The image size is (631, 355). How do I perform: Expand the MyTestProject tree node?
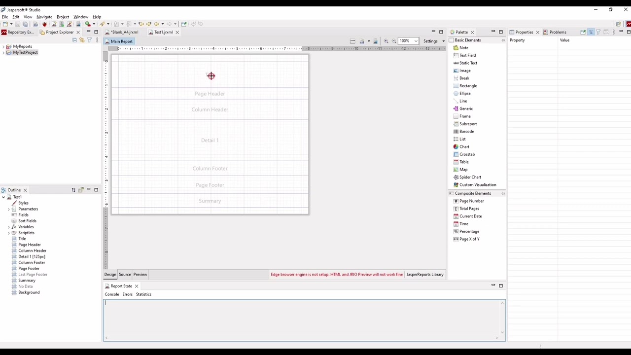(x=3, y=52)
